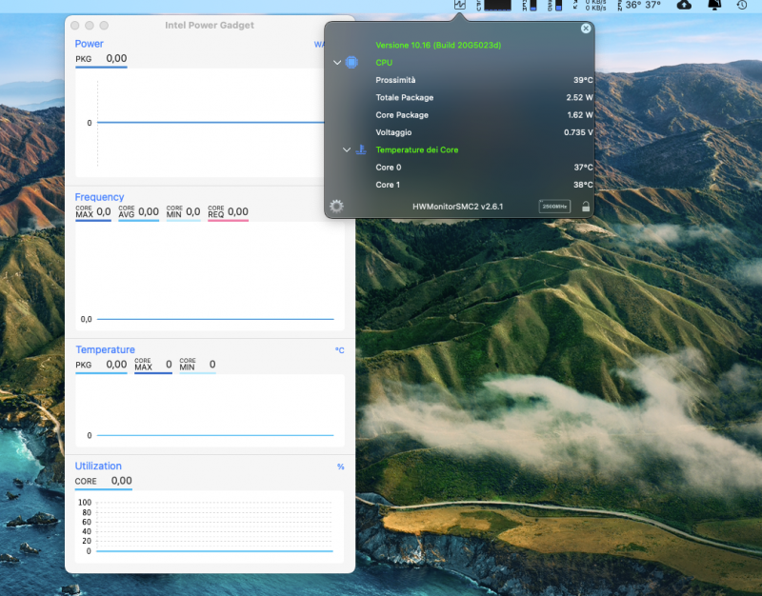Click the Frequency section heading
Image resolution: width=762 pixels, height=596 pixels.
point(100,197)
